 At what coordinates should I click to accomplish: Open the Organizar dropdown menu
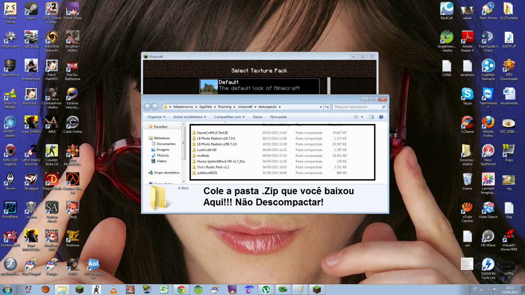coord(157,117)
